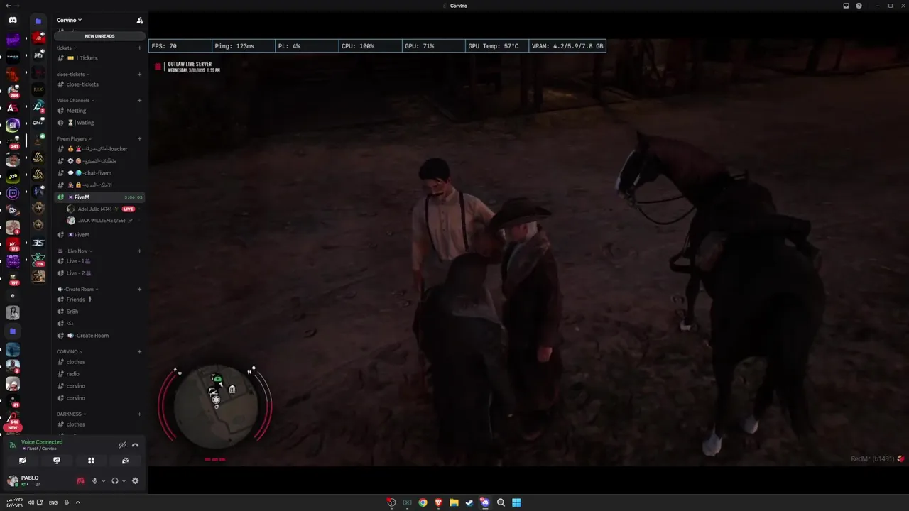Turn on camera in voice panel

pyautogui.click(x=23, y=461)
